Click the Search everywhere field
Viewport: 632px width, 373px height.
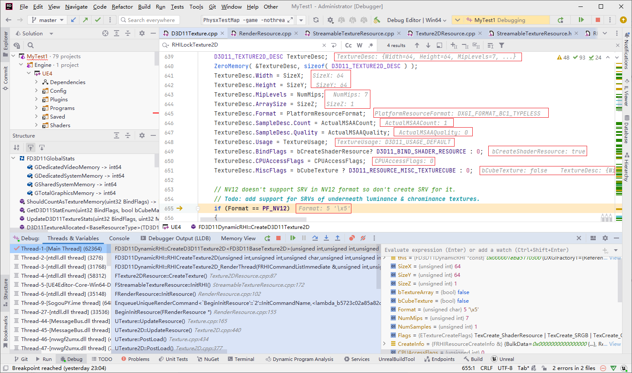(149, 20)
